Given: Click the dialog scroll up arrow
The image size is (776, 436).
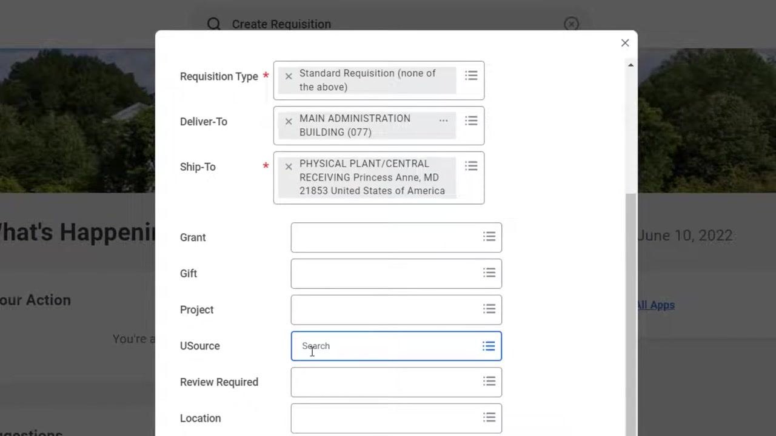Looking at the screenshot, I should point(630,65).
